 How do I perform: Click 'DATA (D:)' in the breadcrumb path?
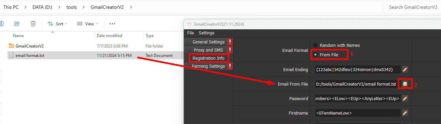(x=42, y=7)
